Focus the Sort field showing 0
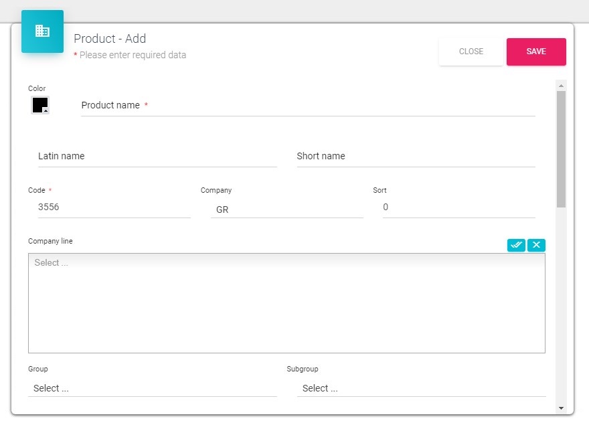This screenshot has height=429, width=589. tap(458, 207)
